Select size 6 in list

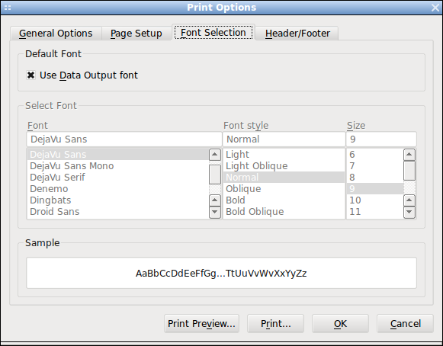click(375, 155)
